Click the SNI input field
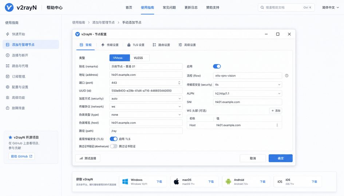This screenshot has height=196, width=344. tap(248, 102)
